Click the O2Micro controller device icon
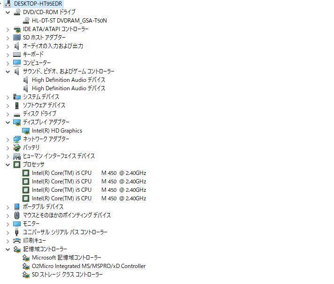Image resolution: width=334 pixels, height=284 pixels. (26, 266)
